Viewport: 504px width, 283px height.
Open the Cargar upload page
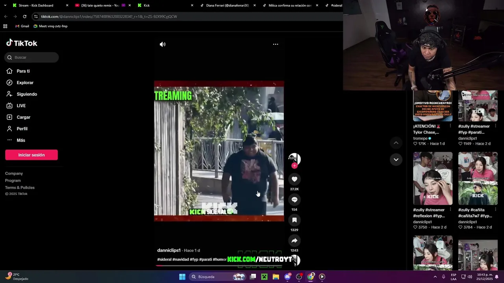pos(23,117)
